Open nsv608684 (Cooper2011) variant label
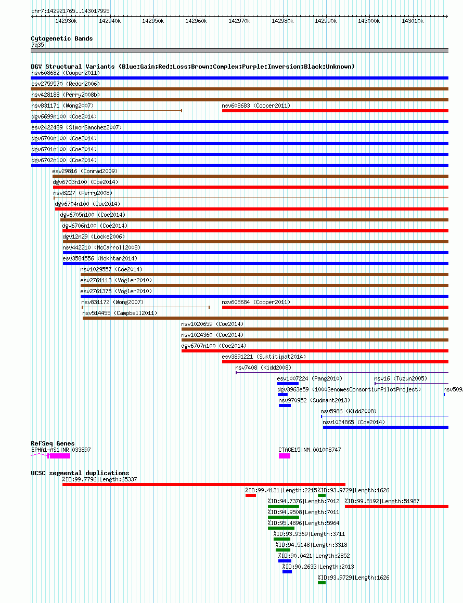Viewport: 463px width, 603px height. pos(256,302)
